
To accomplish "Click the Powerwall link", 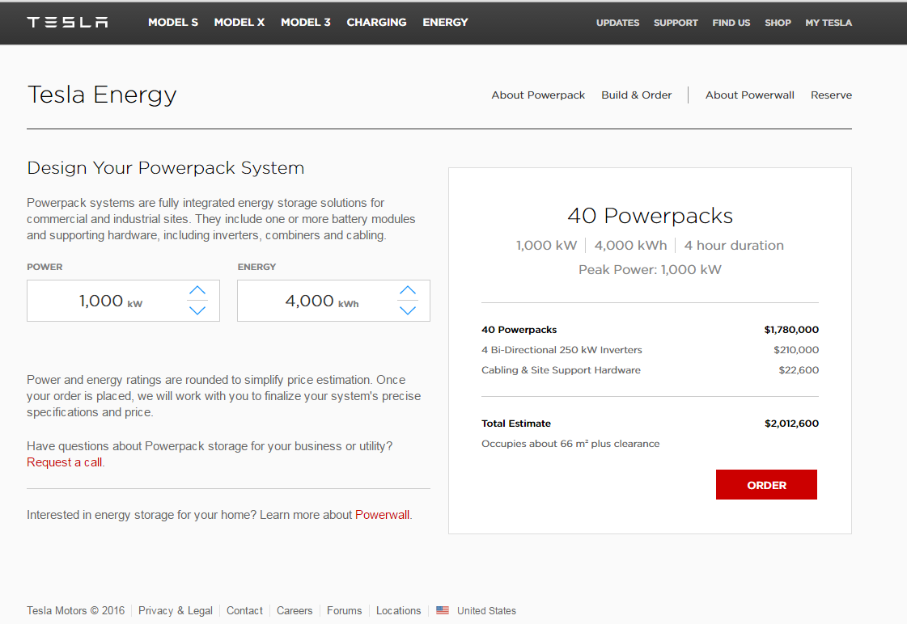I will click(382, 514).
